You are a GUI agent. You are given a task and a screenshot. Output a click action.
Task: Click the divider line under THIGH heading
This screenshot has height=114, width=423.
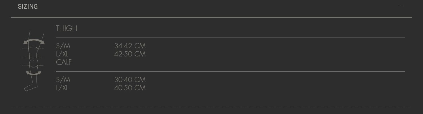(230, 38)
